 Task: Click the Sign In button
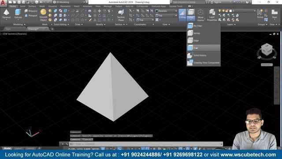pyautogui.click(x=216, y=2)
